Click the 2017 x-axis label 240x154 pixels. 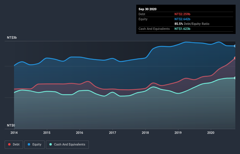point(113,133)
